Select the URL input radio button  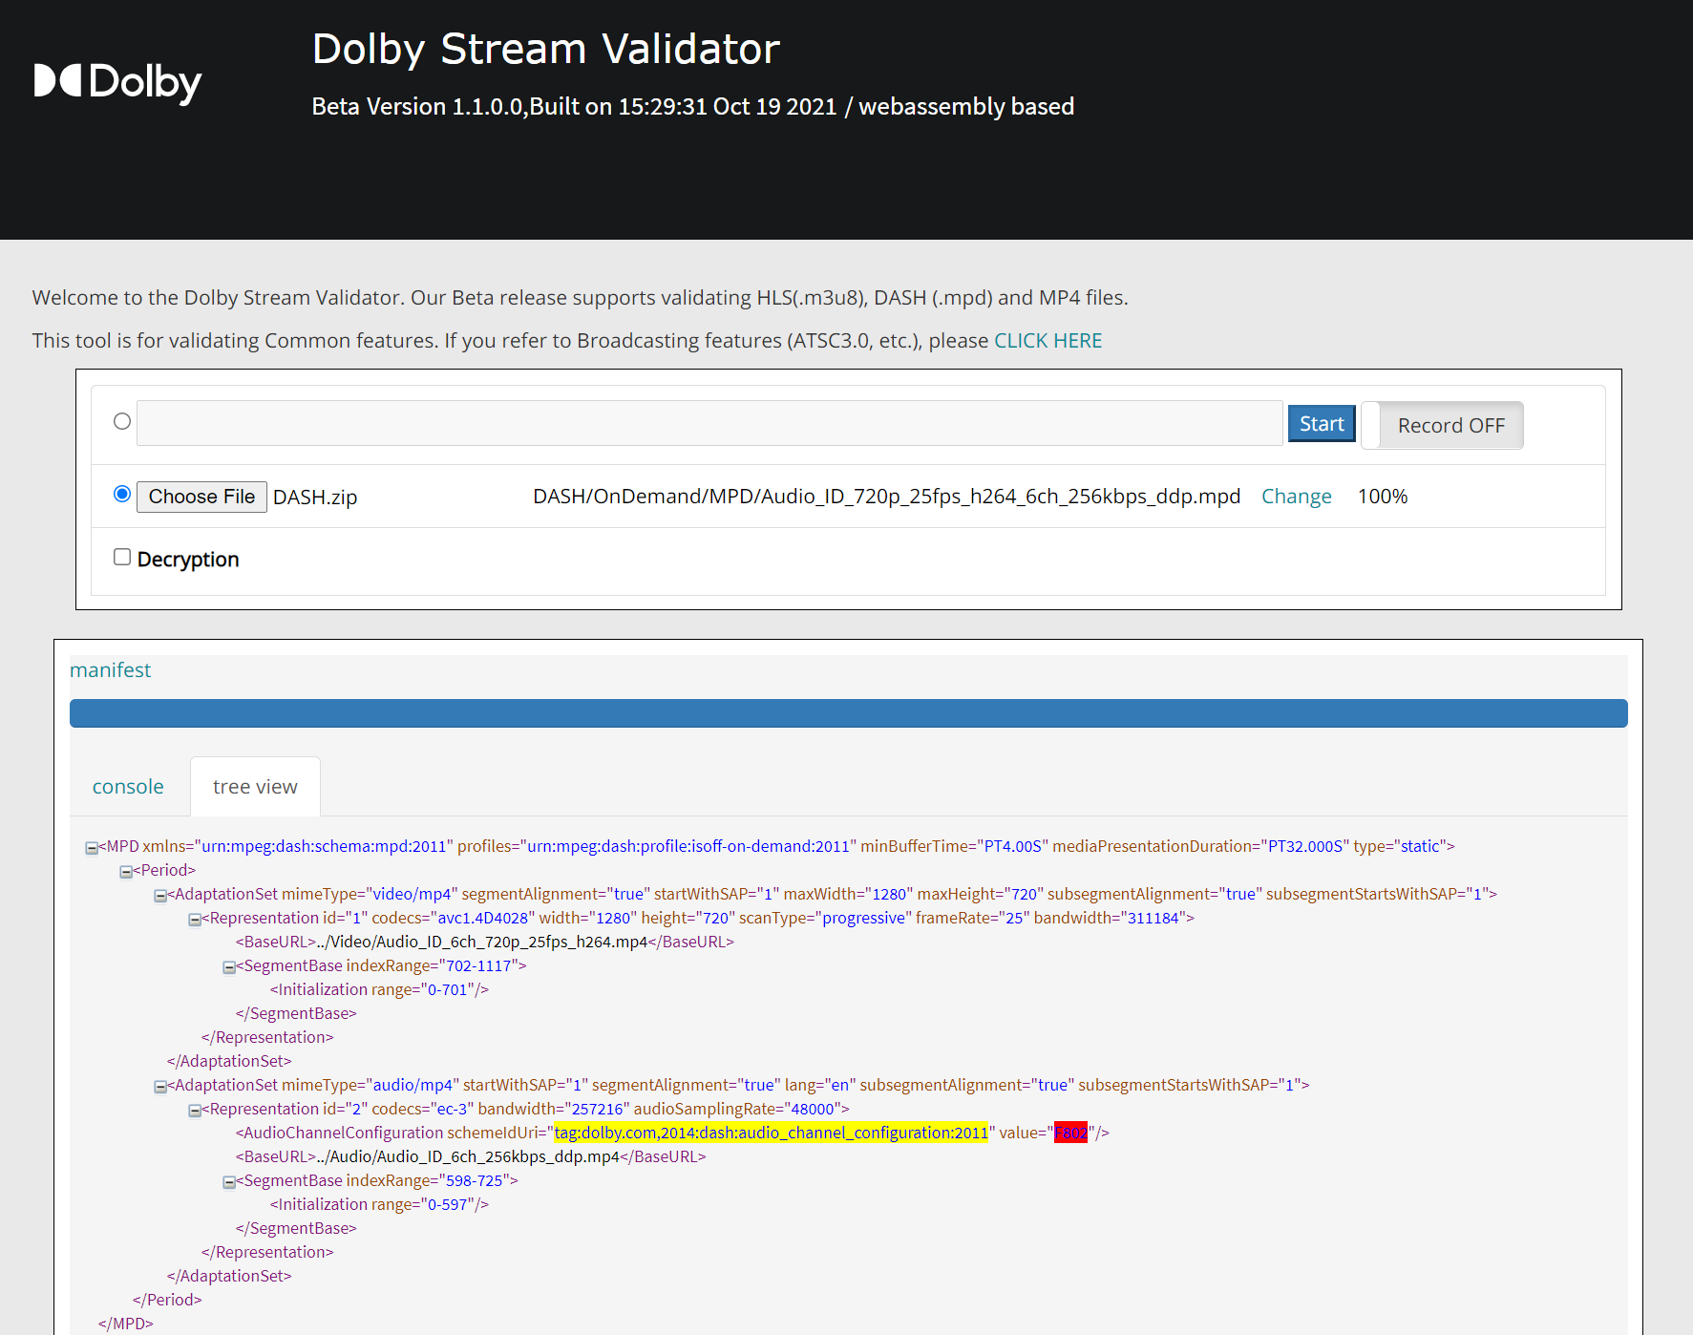coord(121,421)
